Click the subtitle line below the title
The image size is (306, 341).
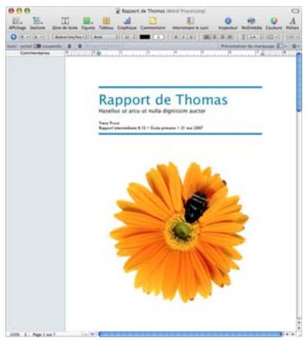152,110
